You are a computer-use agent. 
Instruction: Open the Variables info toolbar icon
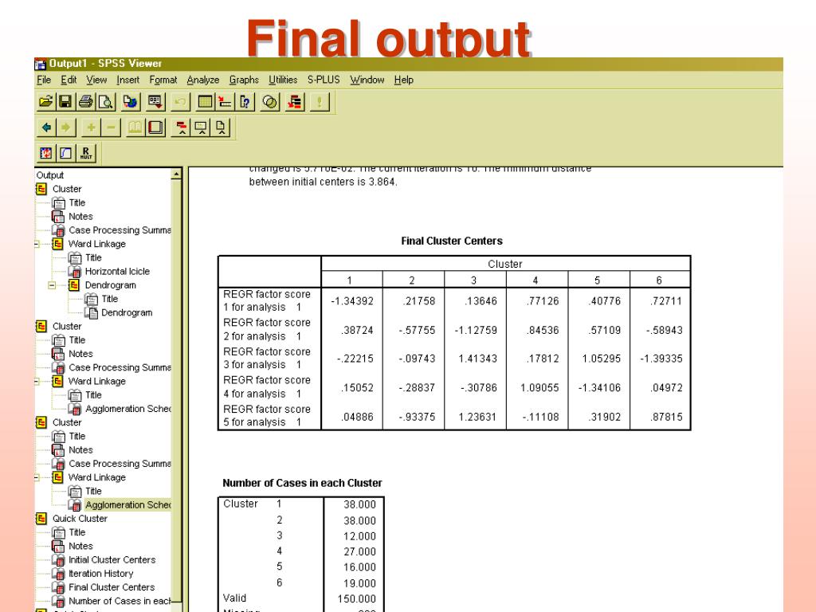pyautogui.click(x=245, y=101)
